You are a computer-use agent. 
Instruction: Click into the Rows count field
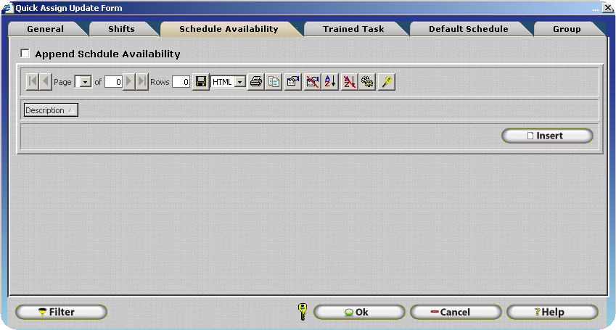(x=181, y=83)
